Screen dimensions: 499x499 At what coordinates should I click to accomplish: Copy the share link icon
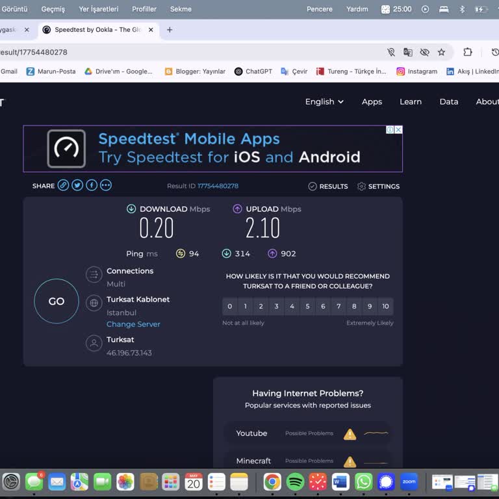click(63, 185)
